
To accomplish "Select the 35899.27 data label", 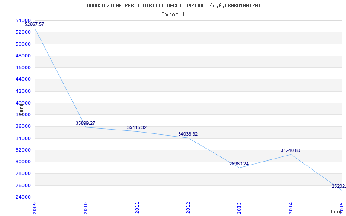I will pyautogui.click(x=85, y=123).
